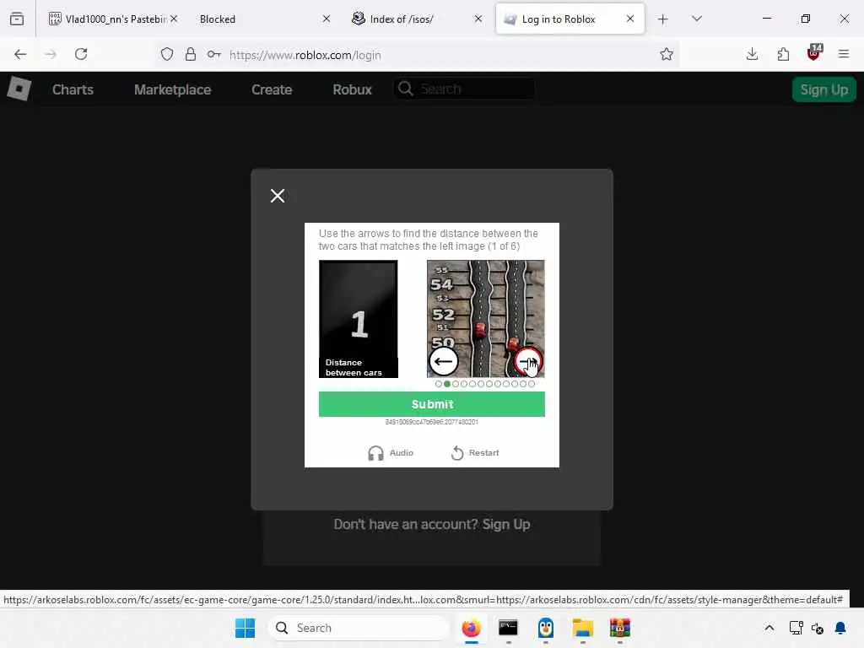Click the Distance between cars reference image
Screen dimensions: 864x648
(x=358, y=319)
